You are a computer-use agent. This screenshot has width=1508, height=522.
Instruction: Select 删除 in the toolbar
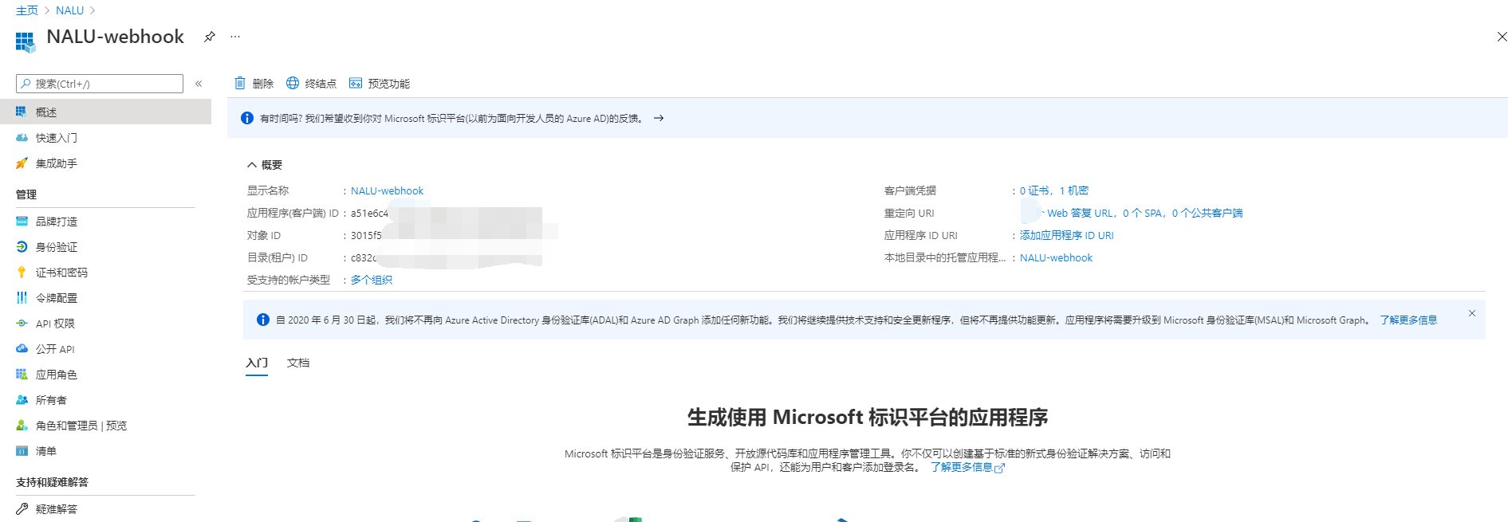point(254,83)
